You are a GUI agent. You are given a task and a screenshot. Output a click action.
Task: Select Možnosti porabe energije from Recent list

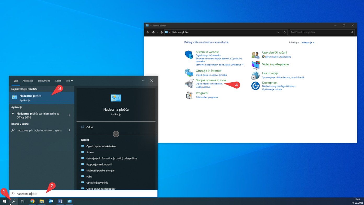[100, 170]
